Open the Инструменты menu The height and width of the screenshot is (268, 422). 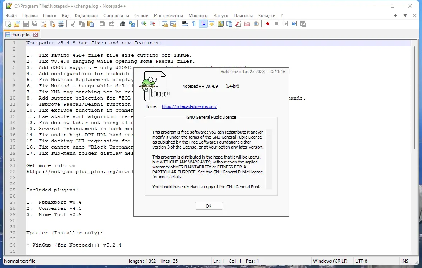pos(168,16)
